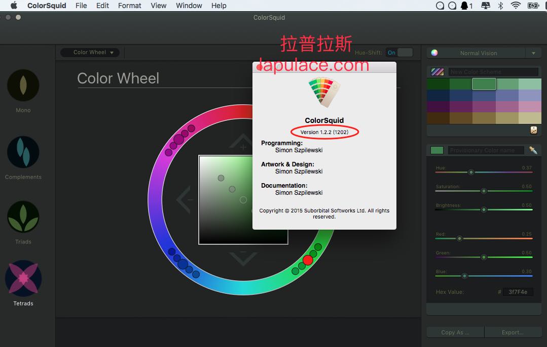Click the Hue value "0.37"
Image resolution: width=547 pixels, height=347 pixels.
(x=527, y=168)
